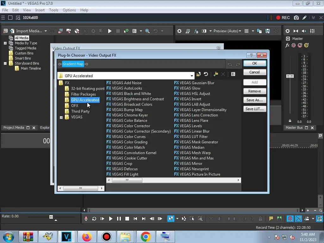The image size is (324, 243).
Task: Select the zoom edit tool icon
Action: pyautogui.click(x=200, y=219)
